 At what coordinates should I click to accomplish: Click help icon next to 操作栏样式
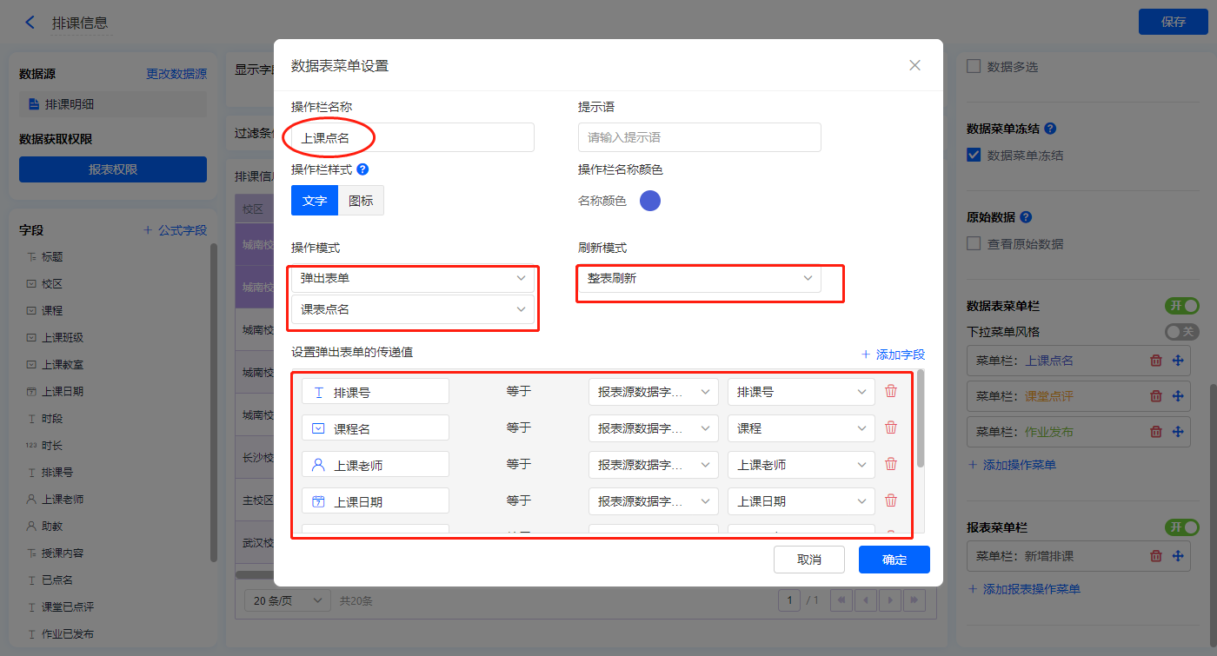click(x=362, y=170)
